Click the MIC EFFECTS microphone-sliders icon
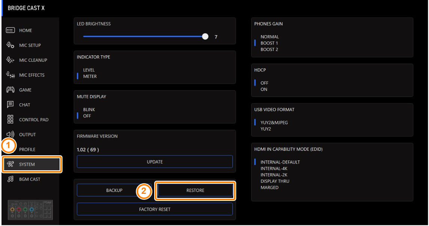The height and width of the screenshot is (226, 429). [x=10, y=75]
